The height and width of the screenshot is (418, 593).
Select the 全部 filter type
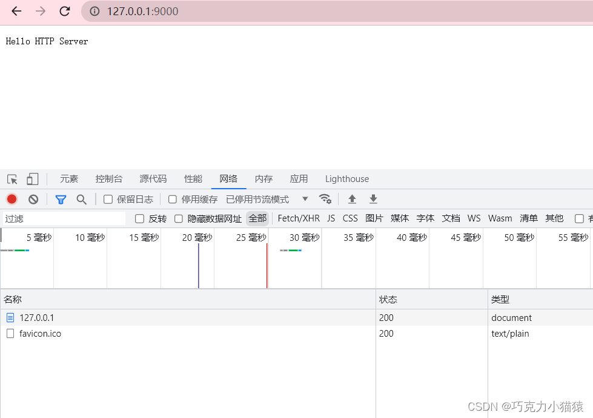pyautogui.click(x=257, y=218)
